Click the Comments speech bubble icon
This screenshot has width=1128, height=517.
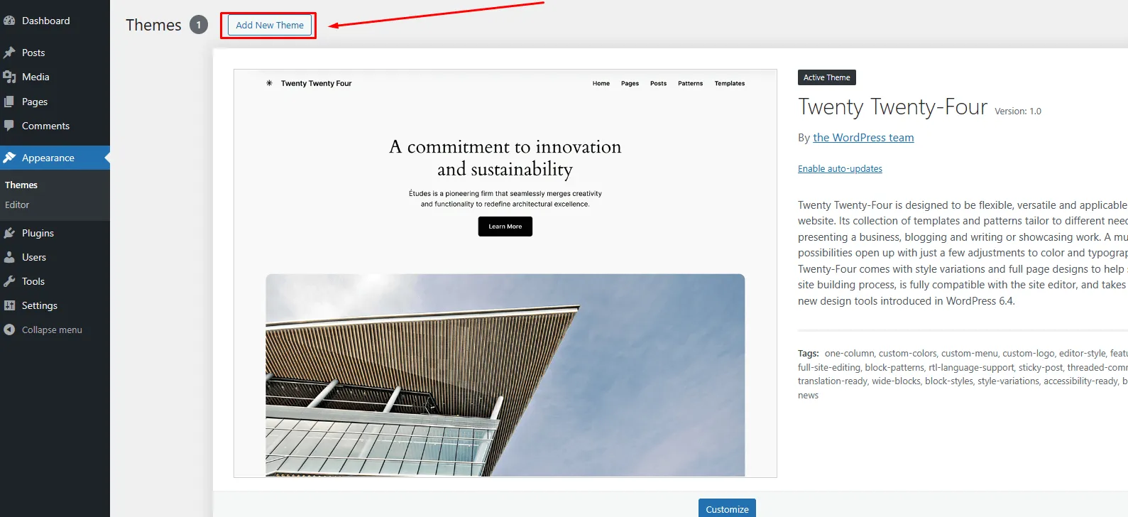(9, 126)
